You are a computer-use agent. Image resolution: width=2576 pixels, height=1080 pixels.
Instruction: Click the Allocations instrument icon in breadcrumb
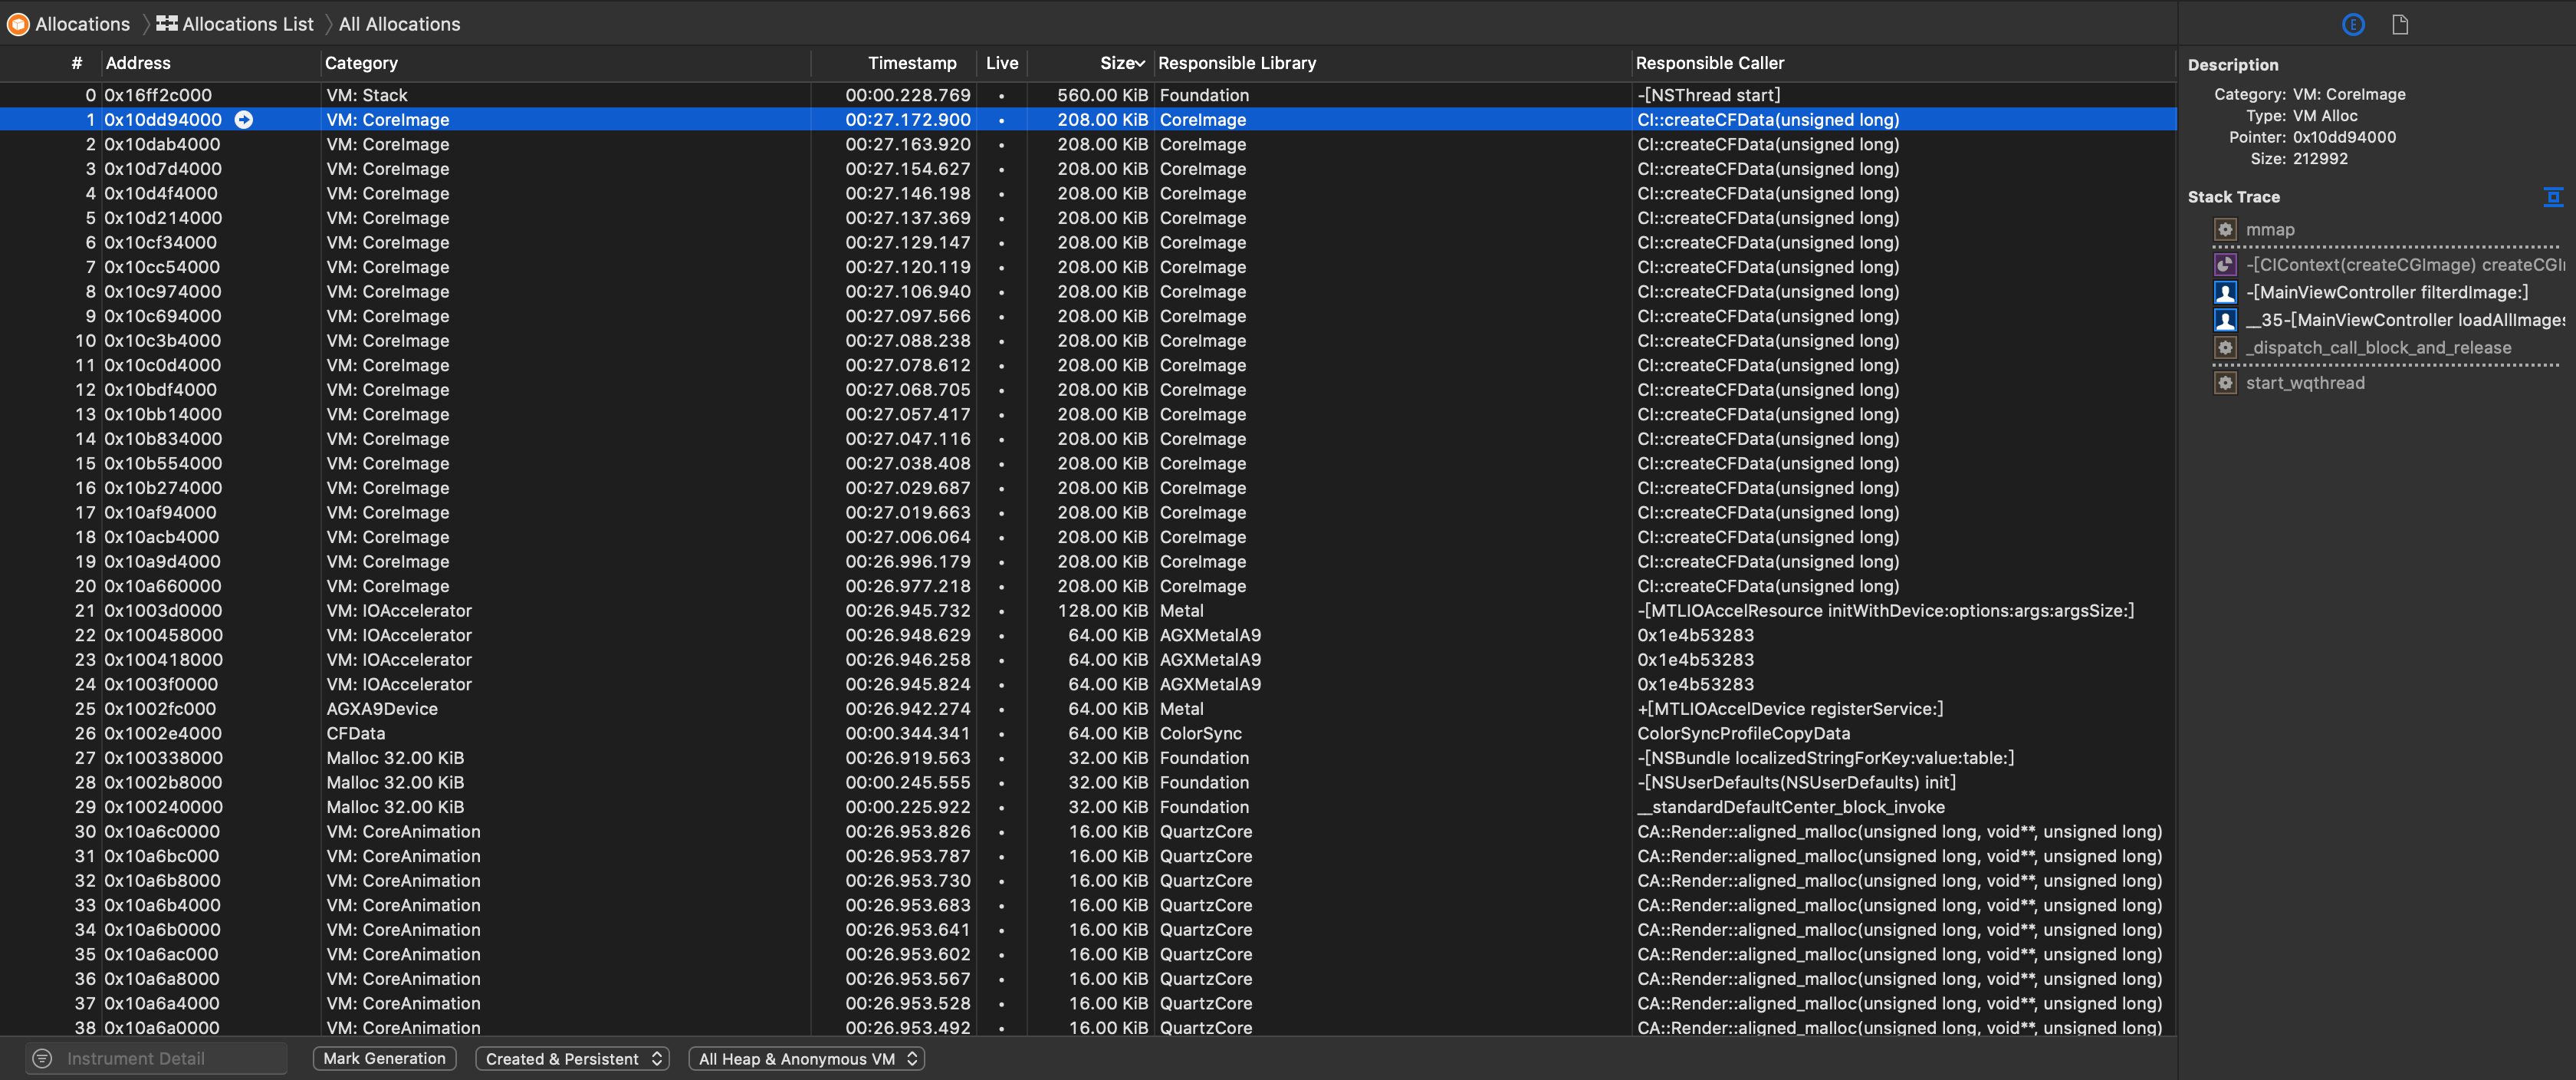pos(18,24)
